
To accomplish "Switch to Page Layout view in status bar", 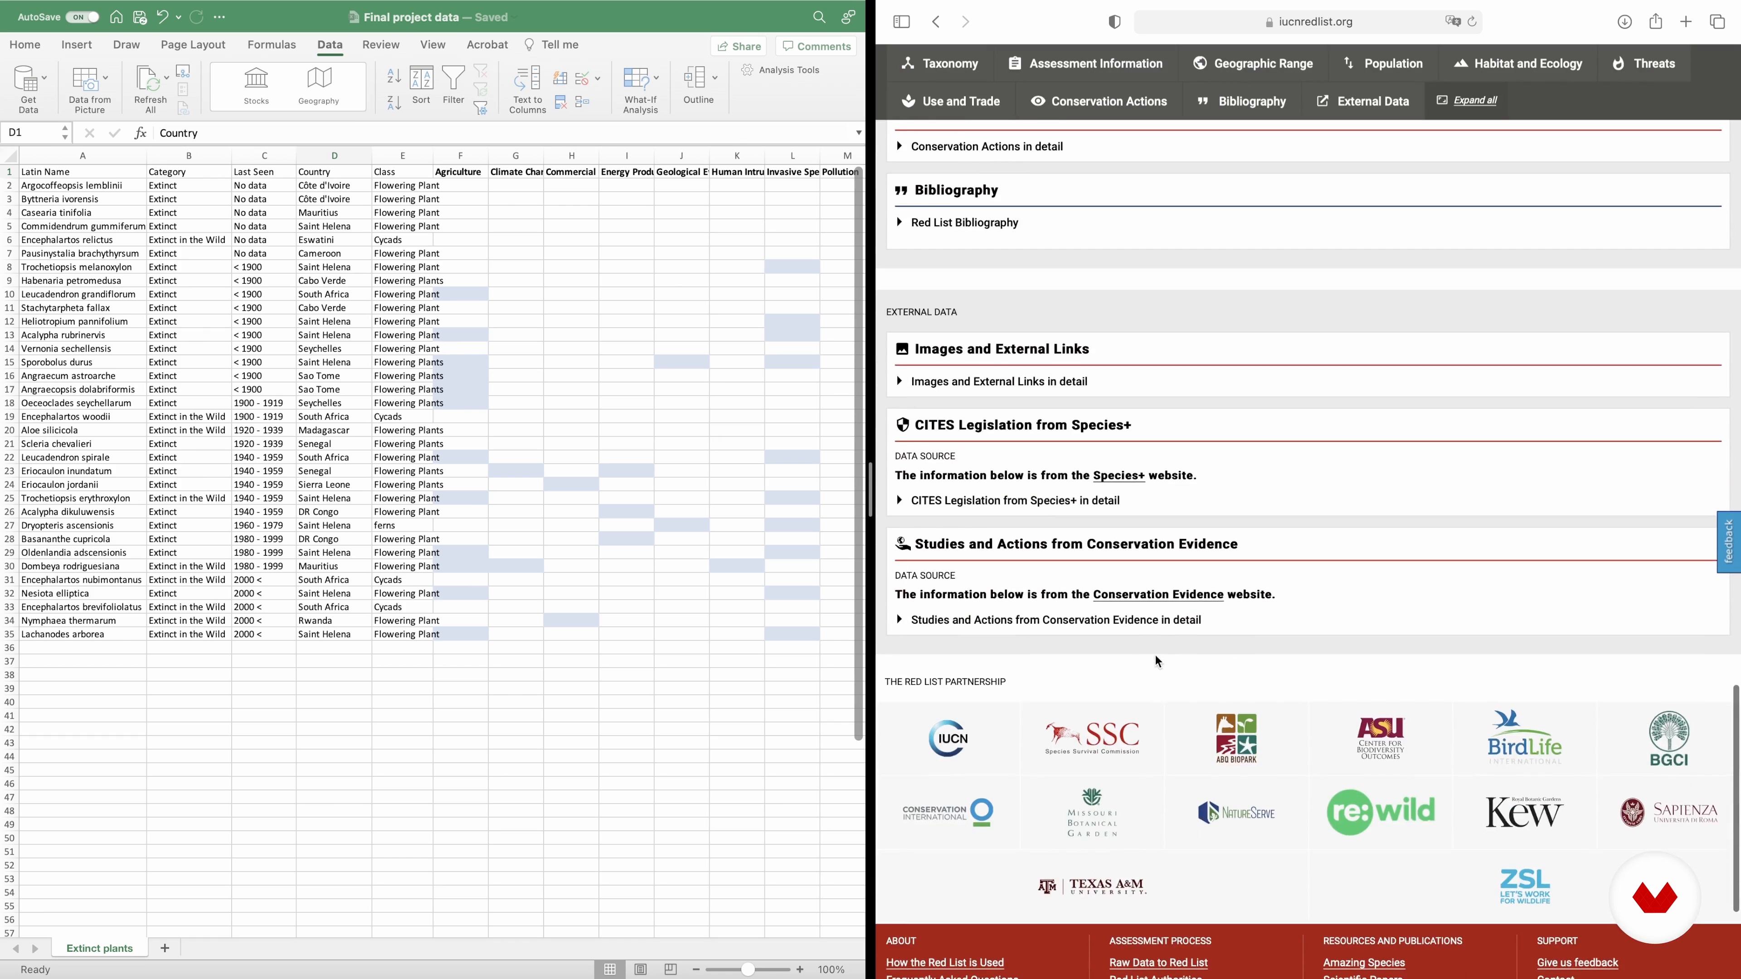I will click(641, 969).
